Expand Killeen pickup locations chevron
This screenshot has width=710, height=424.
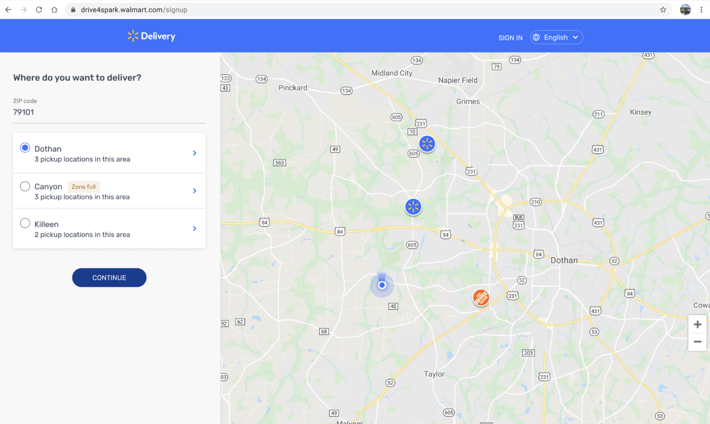click(195, 228)
